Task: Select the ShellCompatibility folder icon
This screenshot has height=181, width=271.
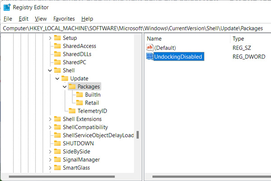Action: [x=57, y=127]
